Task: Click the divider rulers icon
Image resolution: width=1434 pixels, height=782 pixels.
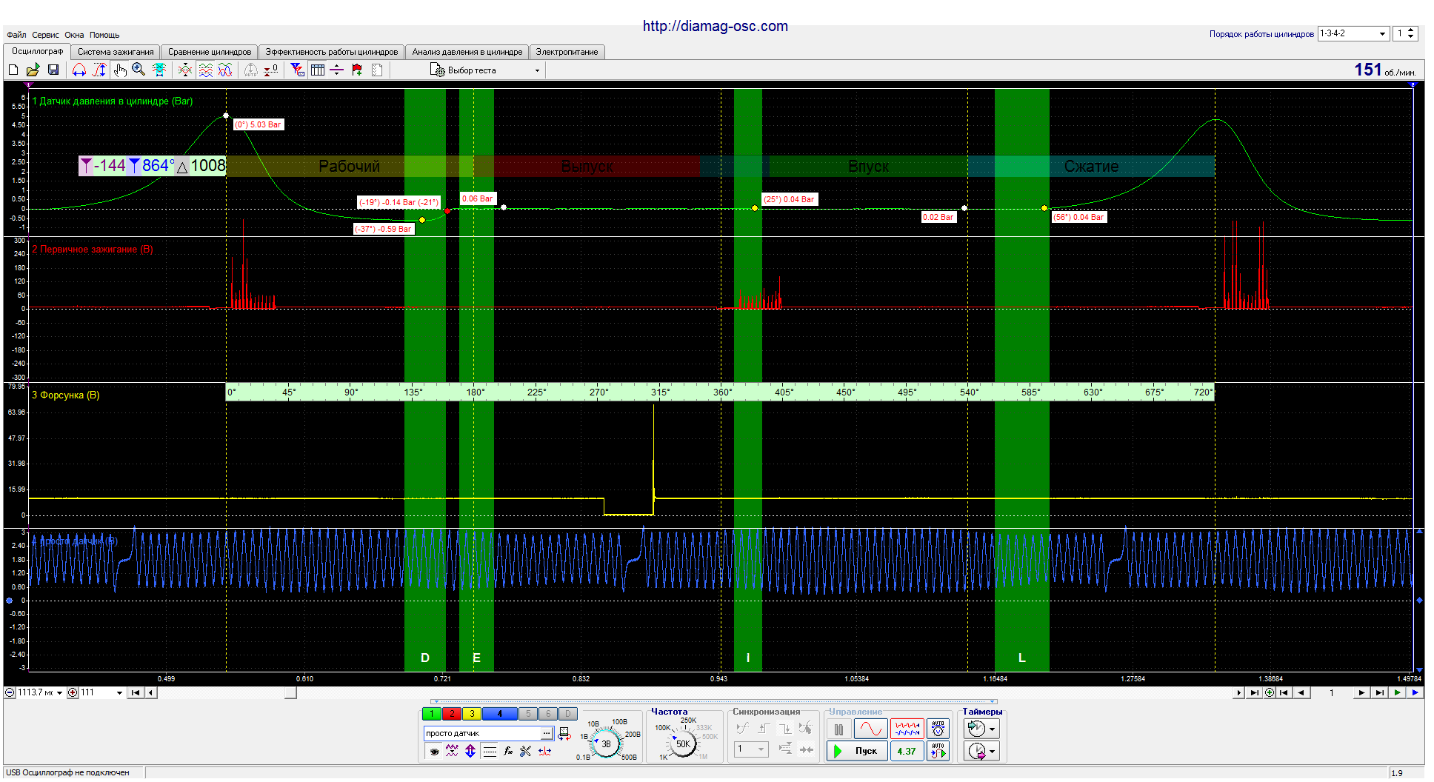Action: (337, 70)
